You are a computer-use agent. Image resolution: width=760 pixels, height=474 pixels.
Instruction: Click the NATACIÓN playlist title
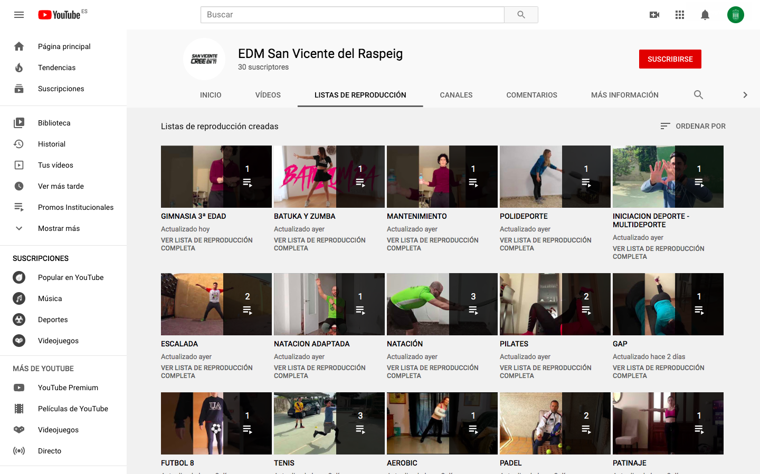405,344
